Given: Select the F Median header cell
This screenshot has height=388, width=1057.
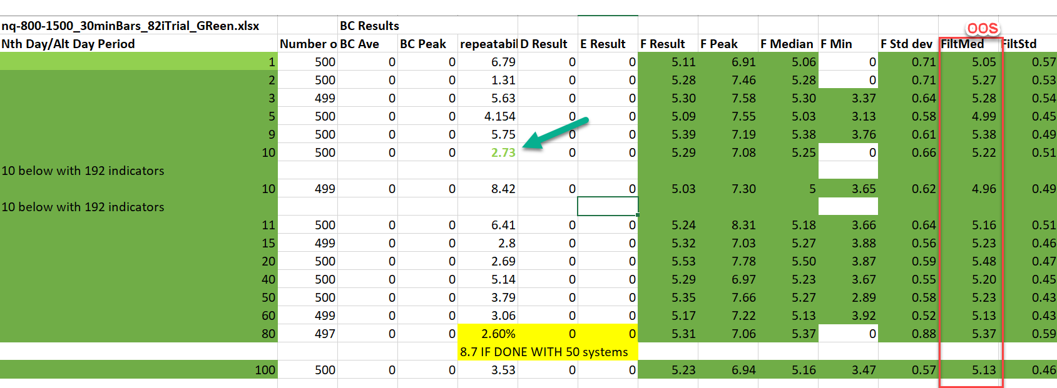Looking at the screenshot, I should 787,44.
